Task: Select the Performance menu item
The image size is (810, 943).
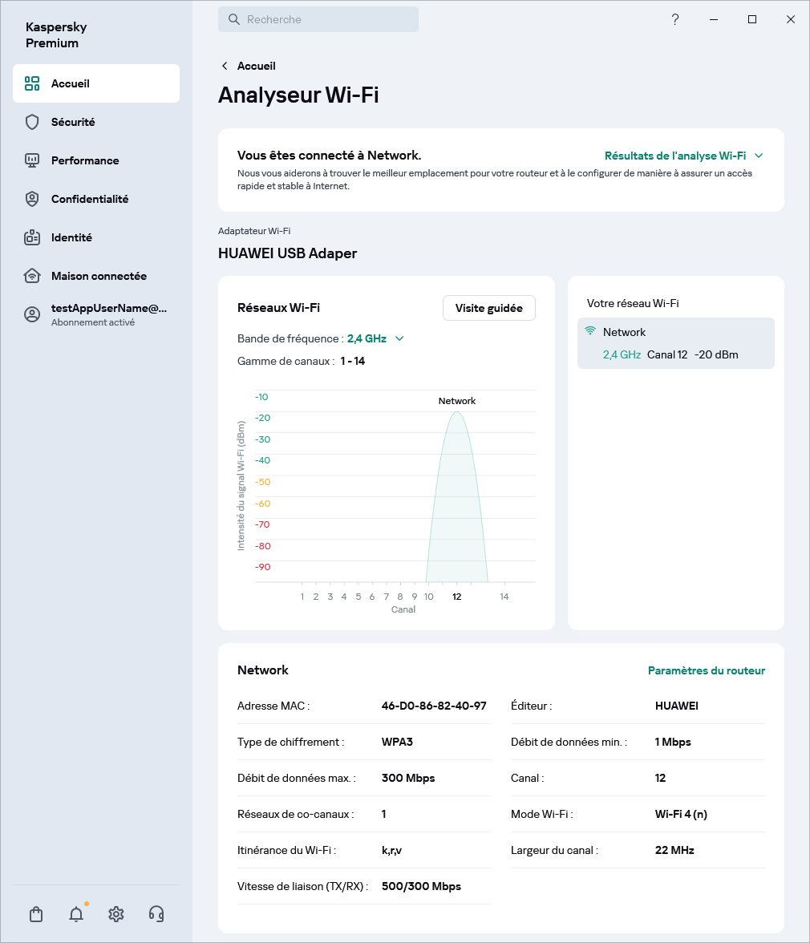Action: 85,160
